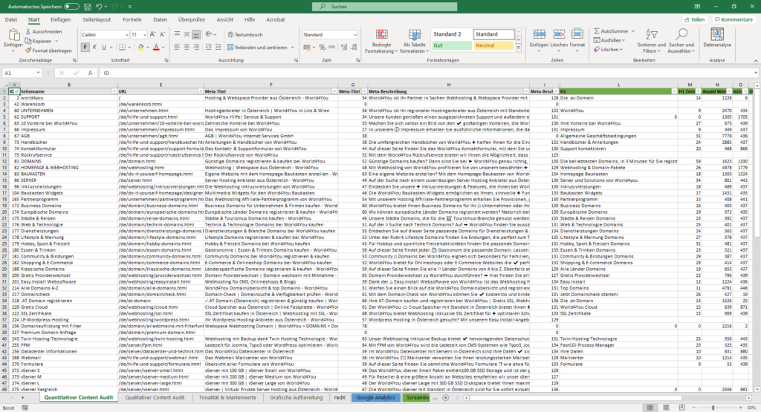Click the Undo arrow icon
Image resolution: width=761 pixels, height=412 pixels.
click(x=99, y=7)
